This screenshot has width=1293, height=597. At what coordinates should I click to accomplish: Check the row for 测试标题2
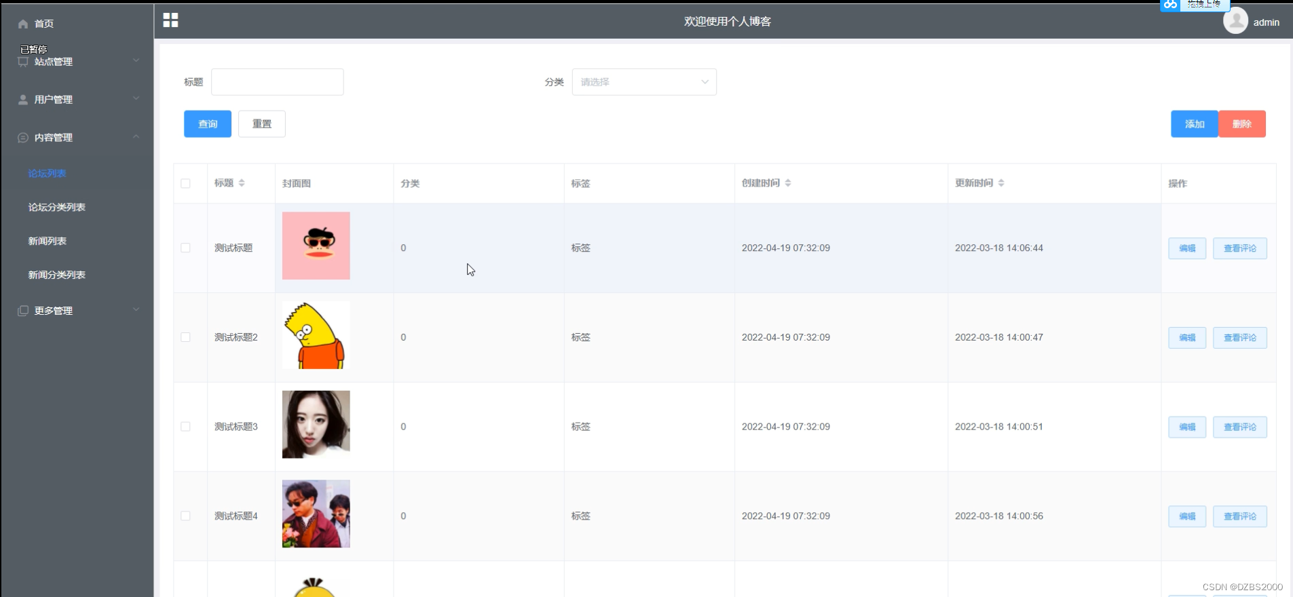point(185,337)
